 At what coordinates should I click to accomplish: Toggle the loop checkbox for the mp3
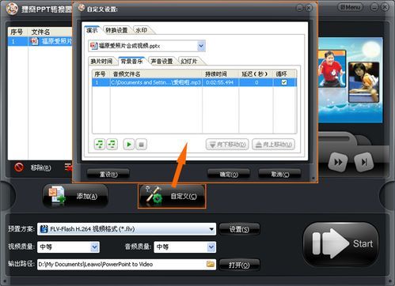click(284, 82)
